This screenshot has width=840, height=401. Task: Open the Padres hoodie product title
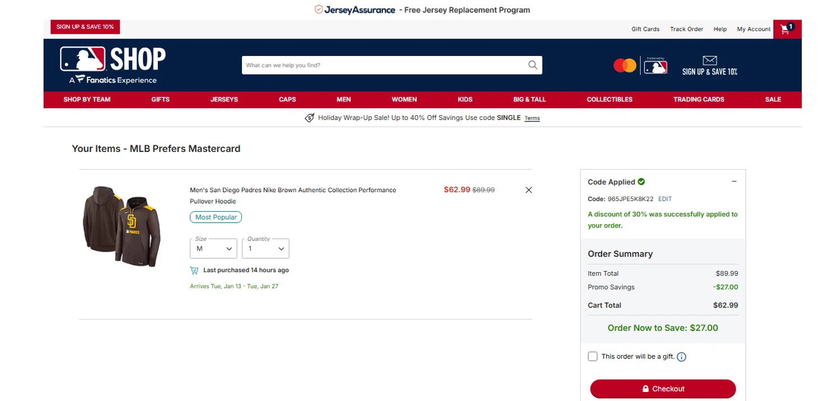click(x=293, y=195)
